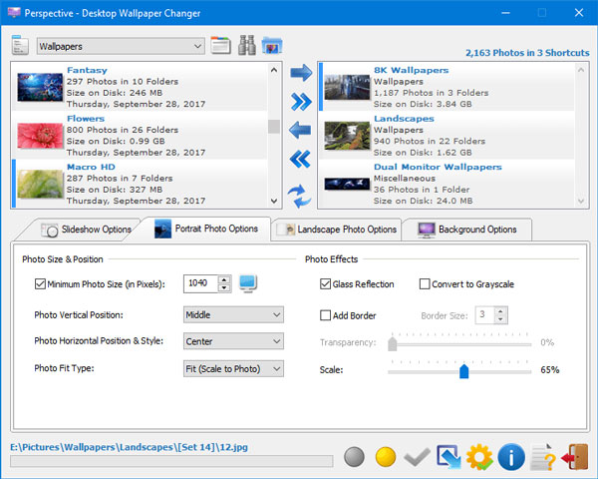This screenshot has height=479, width=598.
Task: Switch to the Background Options tab
Action: pyautogui.click(x=468, y=230)
